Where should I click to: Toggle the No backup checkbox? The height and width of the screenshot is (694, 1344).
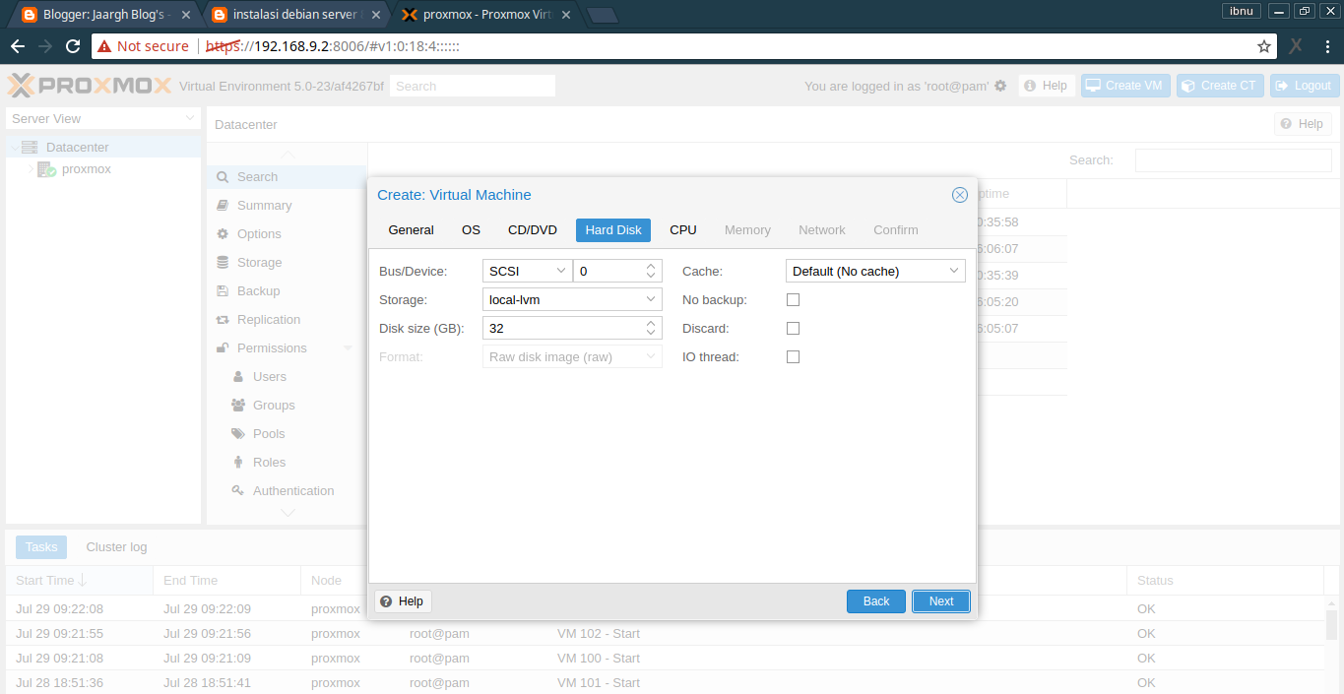pos(793,299)
